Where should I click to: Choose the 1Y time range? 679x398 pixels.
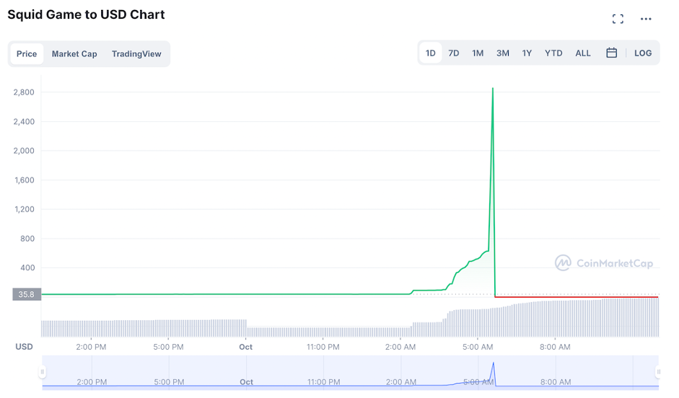point(527,53)
